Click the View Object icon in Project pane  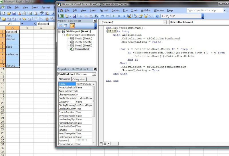66,26
